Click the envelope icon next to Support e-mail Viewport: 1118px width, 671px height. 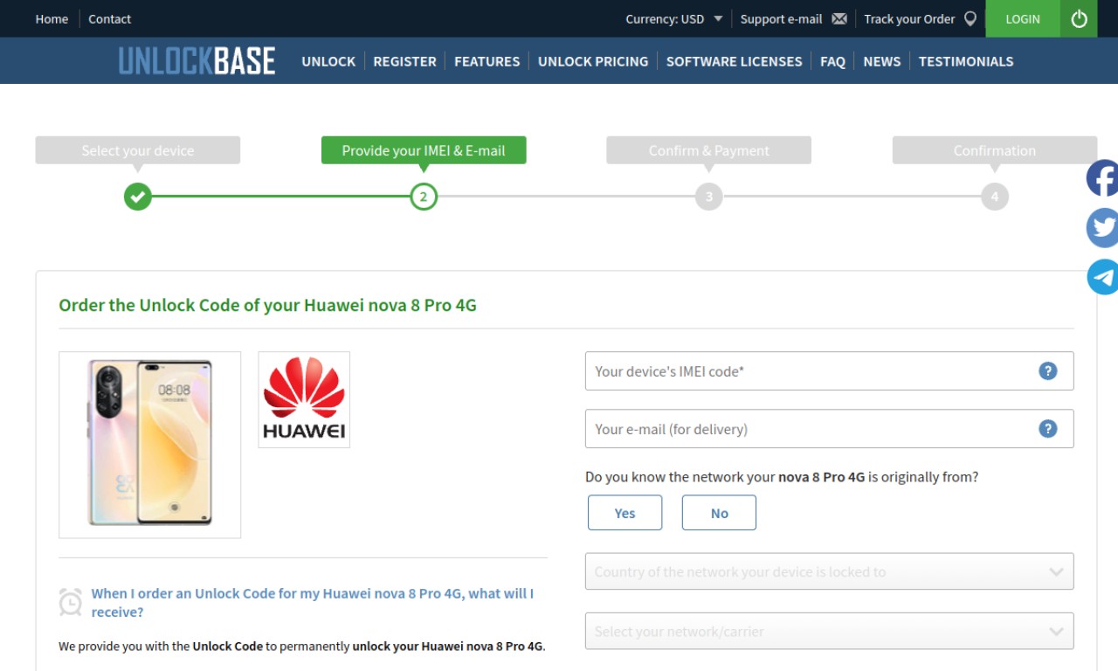[x=839, y=18]
